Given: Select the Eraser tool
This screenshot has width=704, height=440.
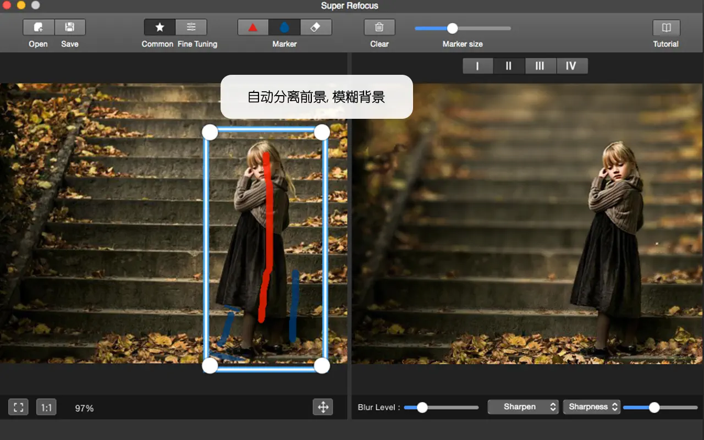Looking at the screenshot, I should point(316,26).
